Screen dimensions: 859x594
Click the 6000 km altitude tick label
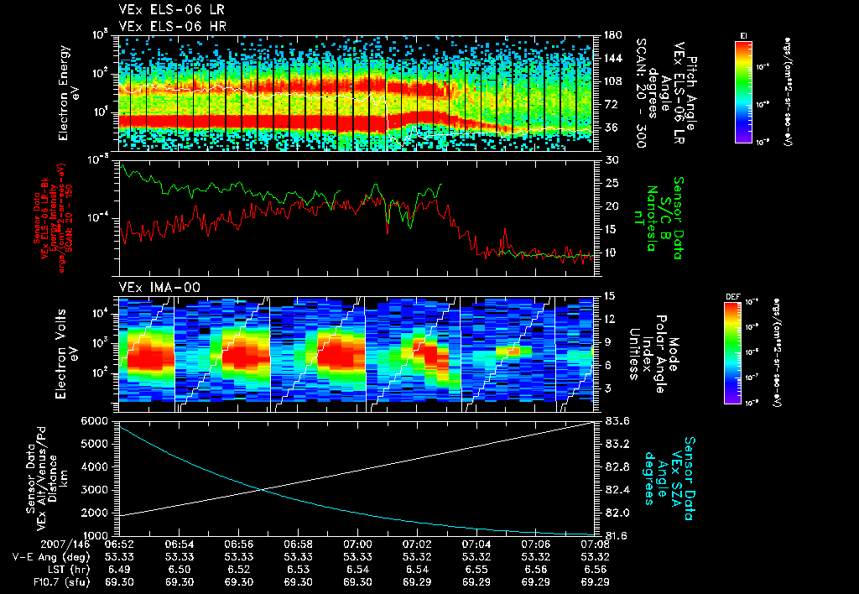click(x=94, y=421)
